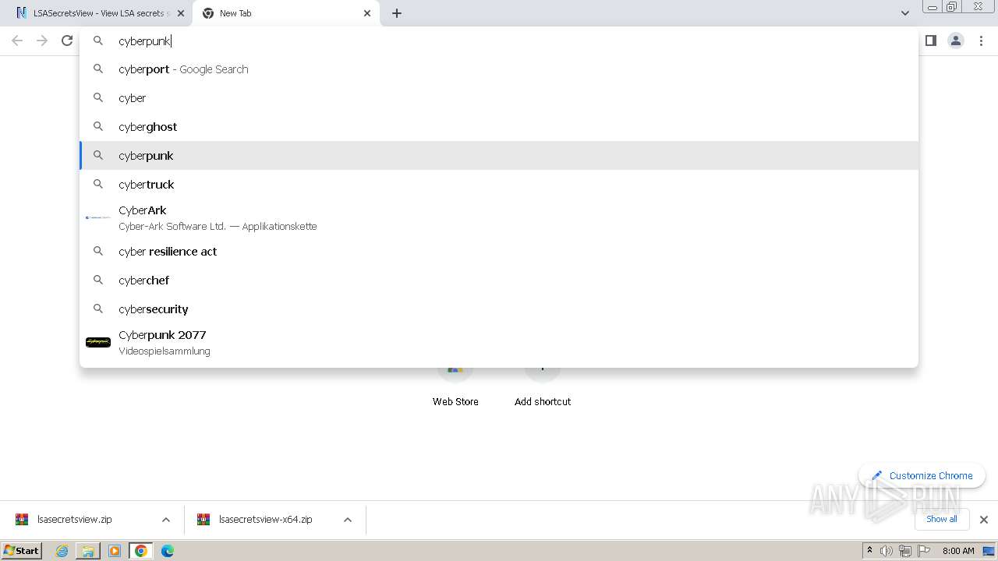Reload the page
The width and height of the screenshot is (998, 561).
tap(67, 41)
